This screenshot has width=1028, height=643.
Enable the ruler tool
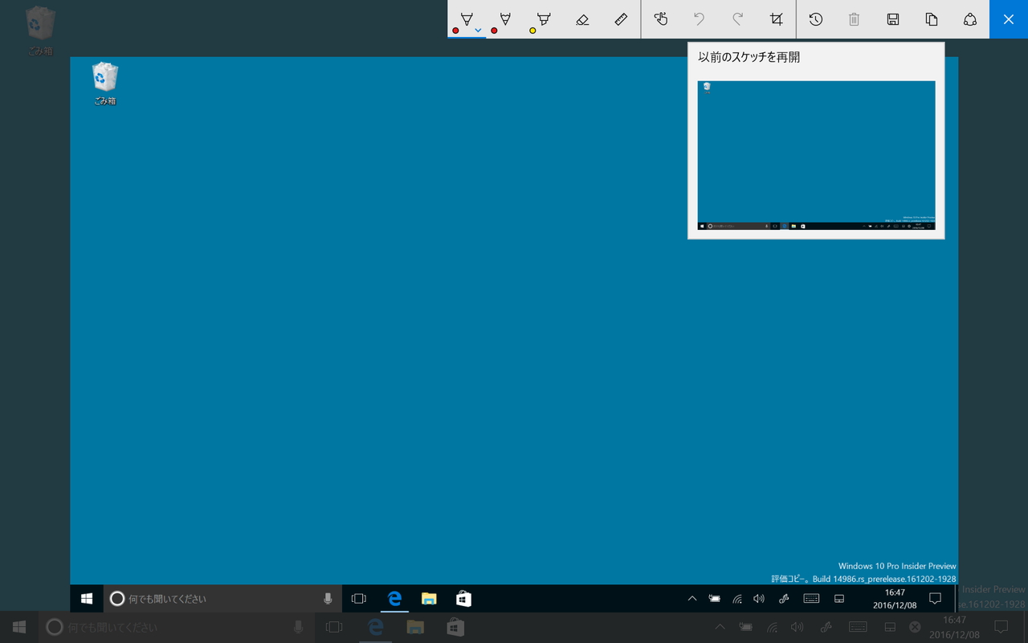pyautogui.click(x=621, y=18)
